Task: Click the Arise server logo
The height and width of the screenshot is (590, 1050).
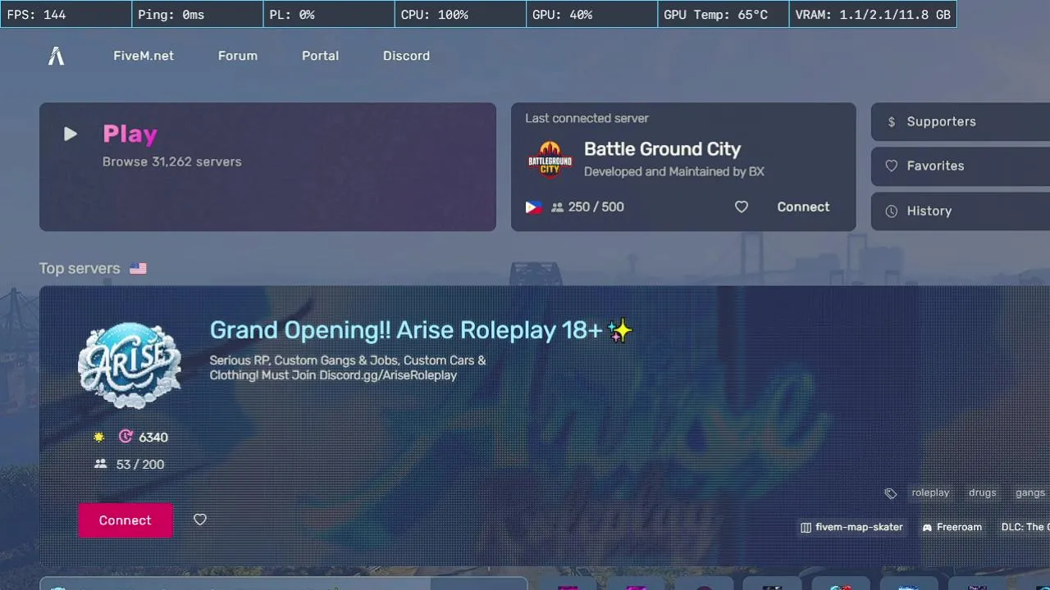Action: tap(130, 365)
